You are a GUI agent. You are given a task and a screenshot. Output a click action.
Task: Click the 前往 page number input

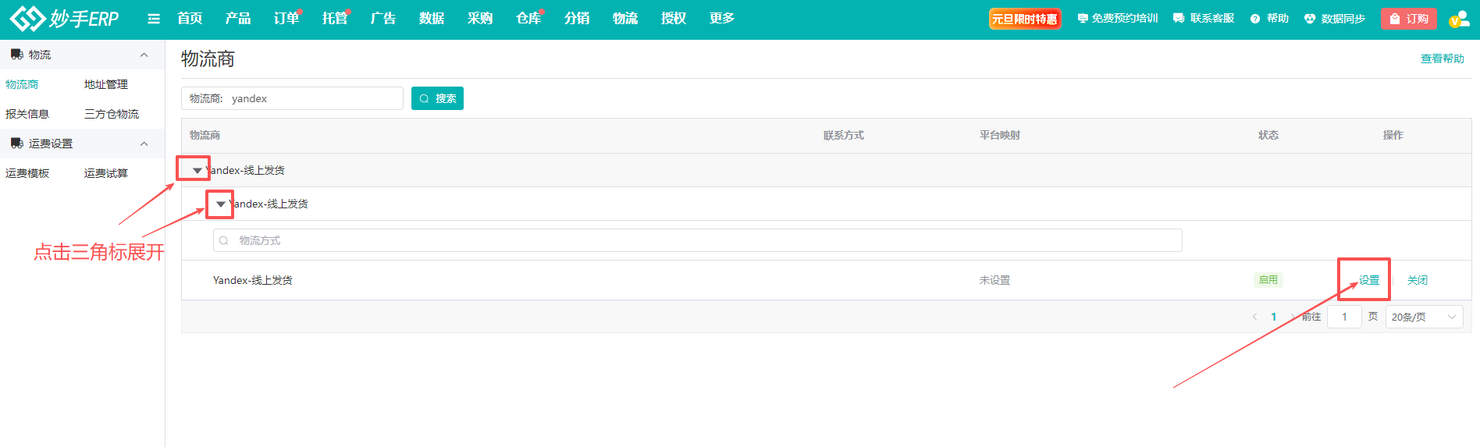coord(1344,317)
